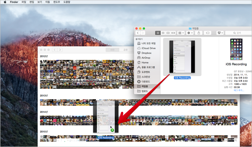
Task: Click the 1080 × 1920 dimensions value
Action: (x=240, y=84)
